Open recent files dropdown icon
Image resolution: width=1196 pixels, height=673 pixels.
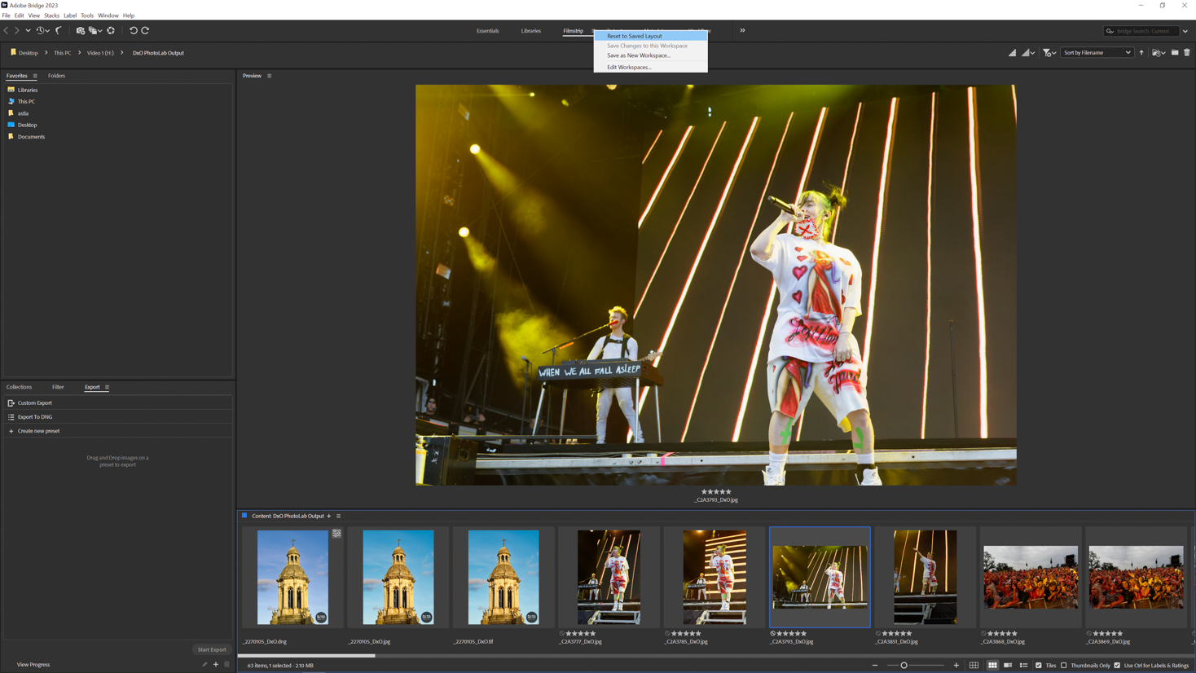coord(1159,53)
